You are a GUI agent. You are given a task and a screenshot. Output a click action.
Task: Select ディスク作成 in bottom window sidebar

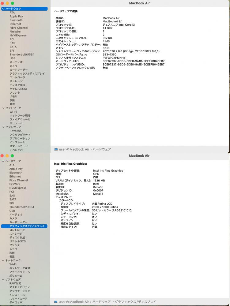[17, 237]
